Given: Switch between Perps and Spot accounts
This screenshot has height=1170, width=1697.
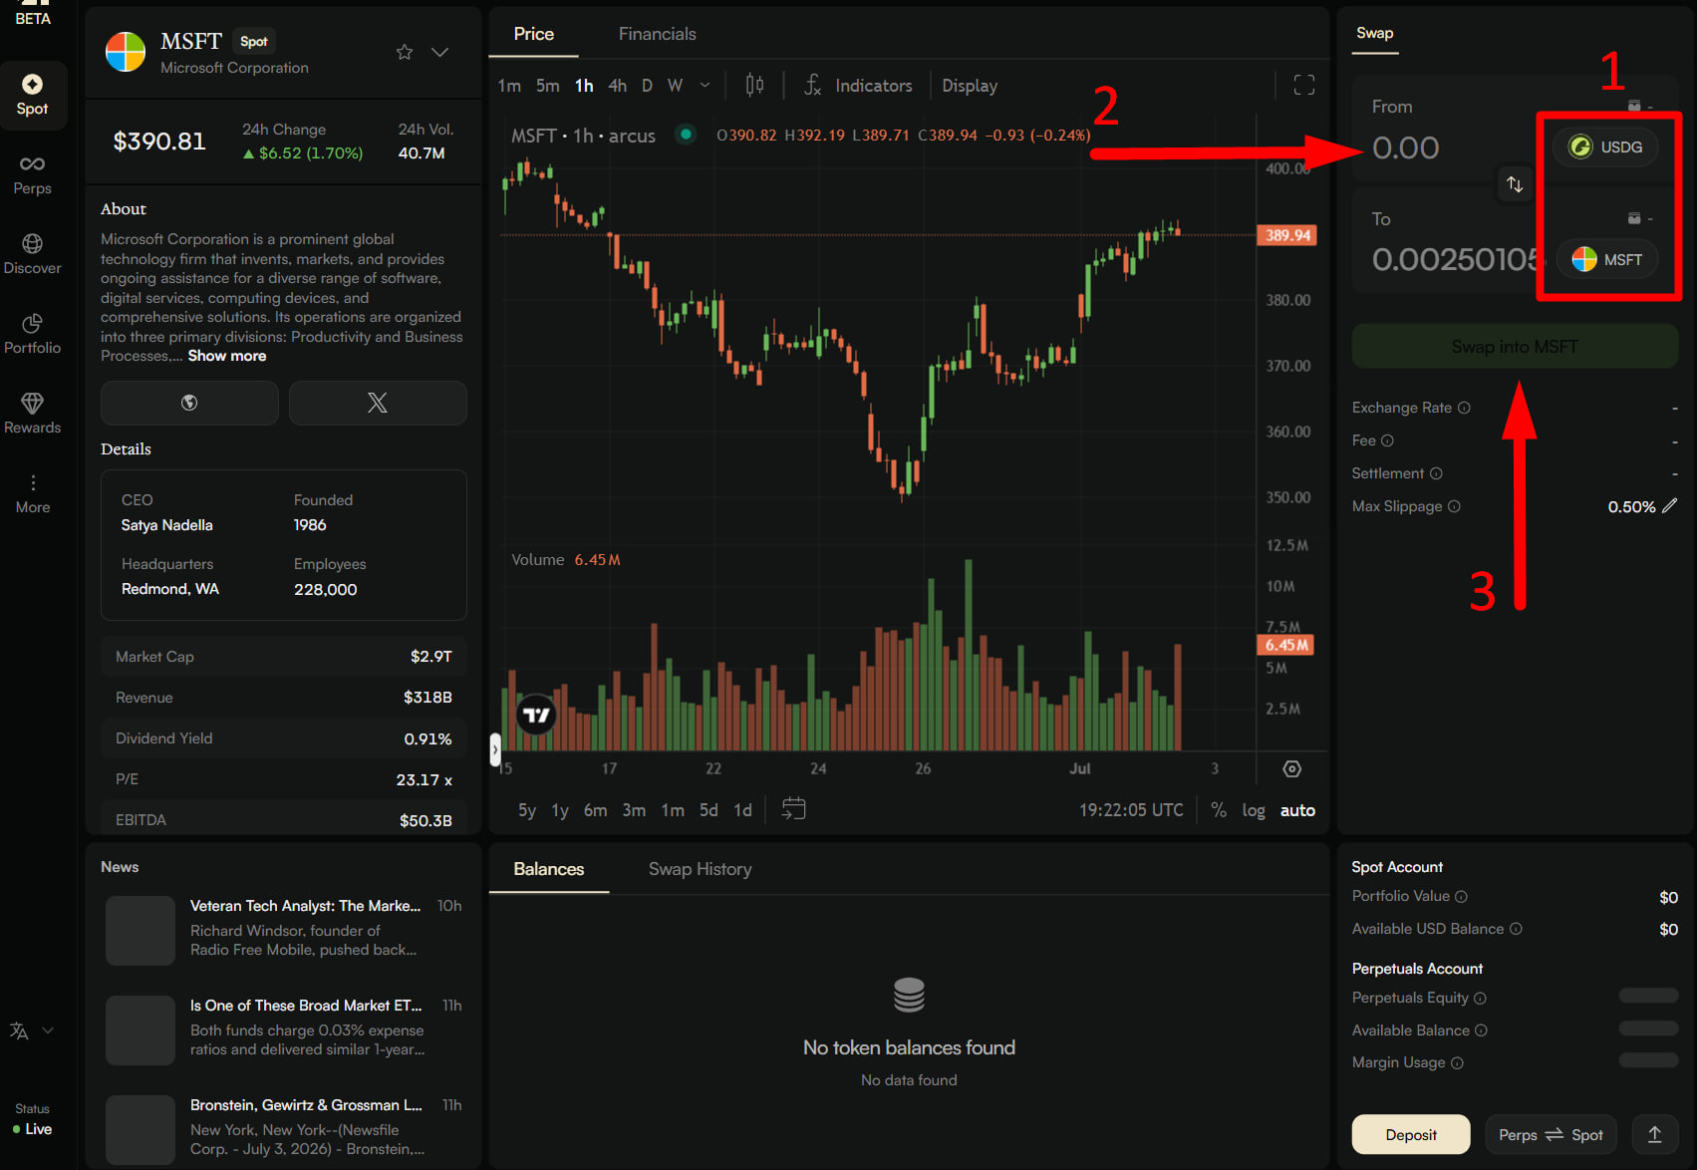Looking at the screenshot, I should [1551, 1134].
